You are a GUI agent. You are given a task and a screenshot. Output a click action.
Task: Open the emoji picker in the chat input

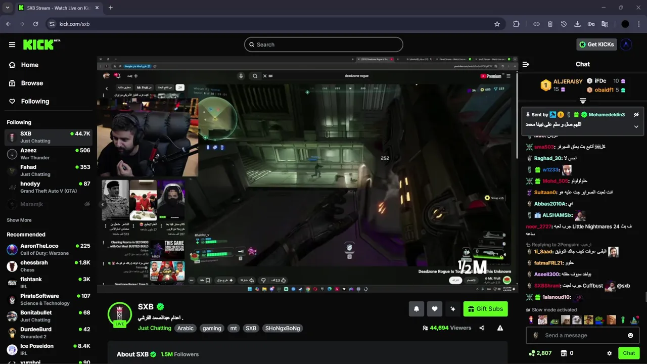[630, 335]
